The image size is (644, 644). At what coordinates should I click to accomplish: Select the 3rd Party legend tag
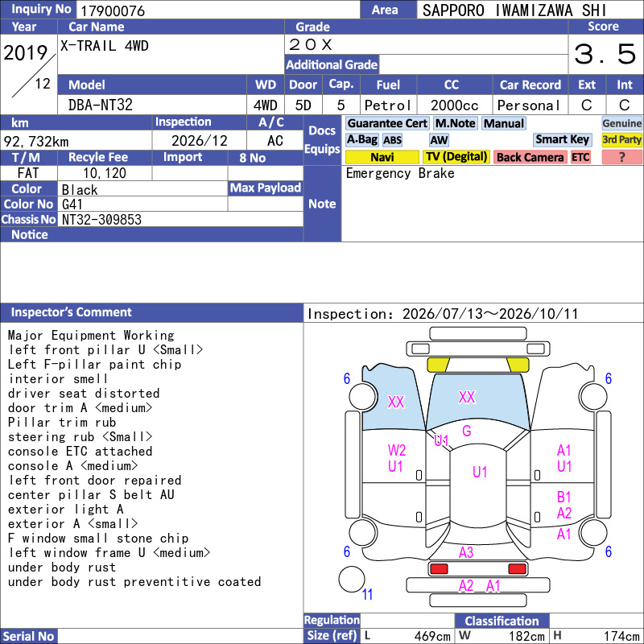tap(621, 139)
